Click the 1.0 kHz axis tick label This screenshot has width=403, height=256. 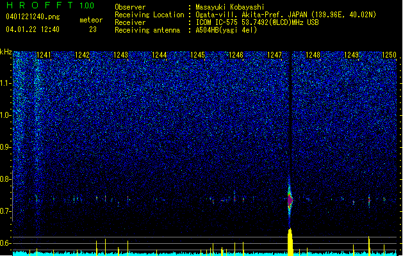tap(6, 115)
